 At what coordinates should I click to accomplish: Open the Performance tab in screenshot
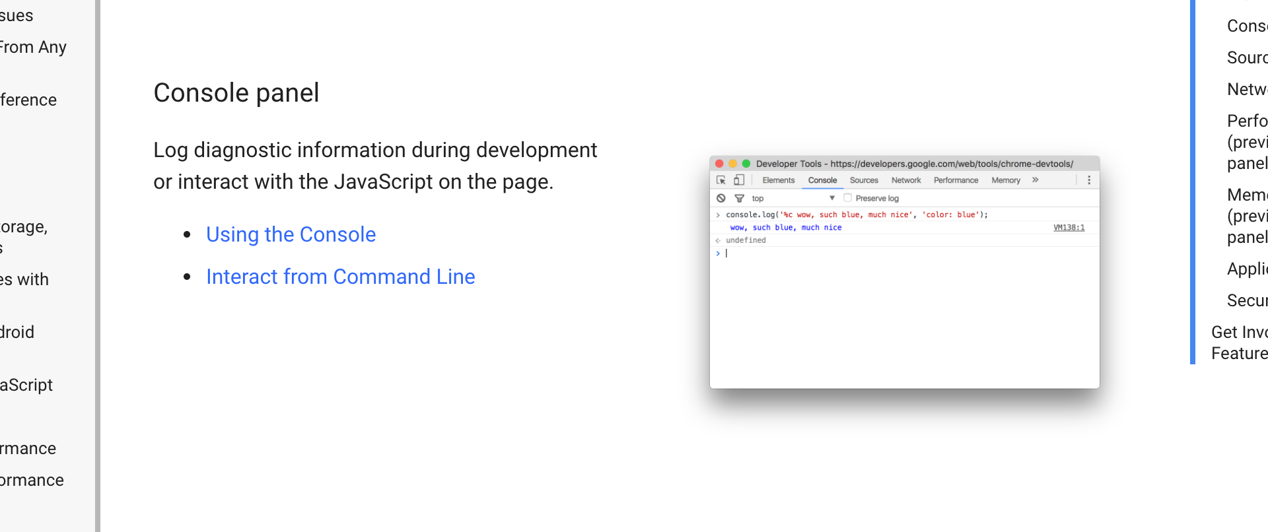[956, 180]
